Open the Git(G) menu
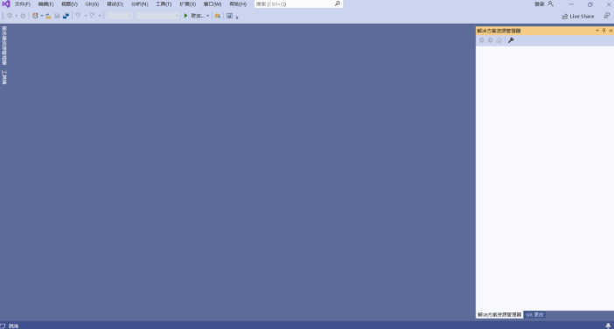The height and width of the screenshot is (329, 614). point(92,3)
